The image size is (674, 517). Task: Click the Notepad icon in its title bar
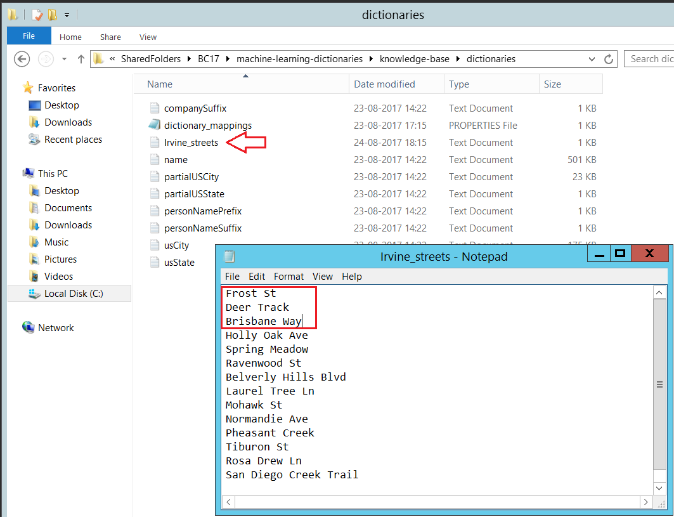coord(230,257)
